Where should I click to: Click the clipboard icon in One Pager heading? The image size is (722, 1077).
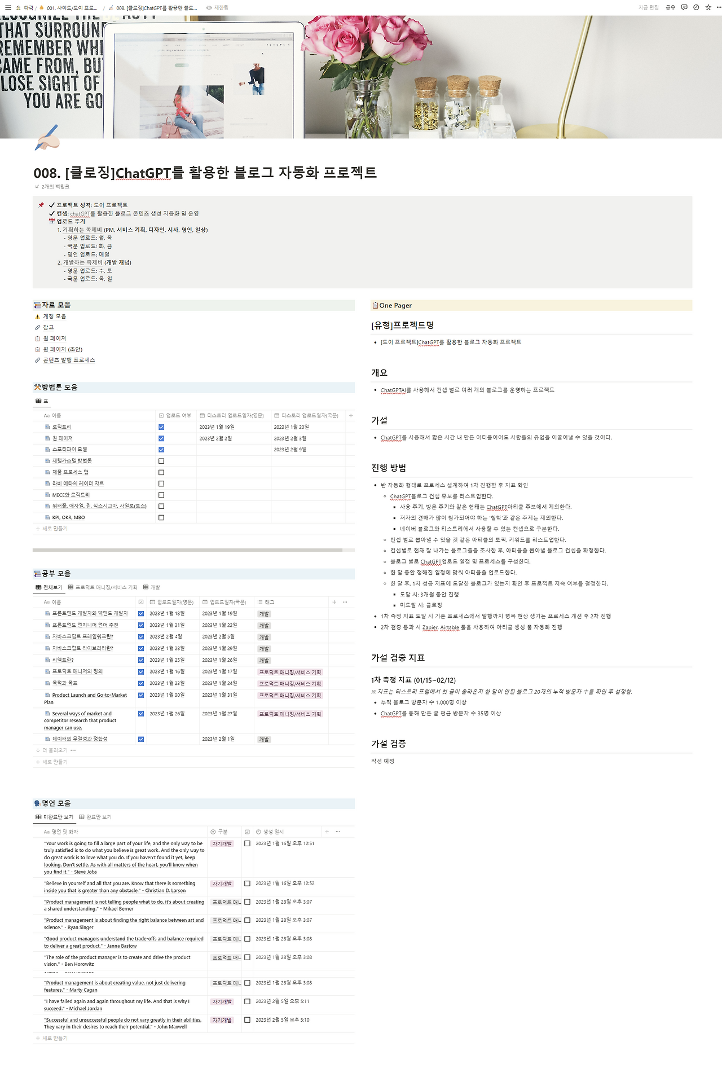pyautogui.click(x=375, y=305)
